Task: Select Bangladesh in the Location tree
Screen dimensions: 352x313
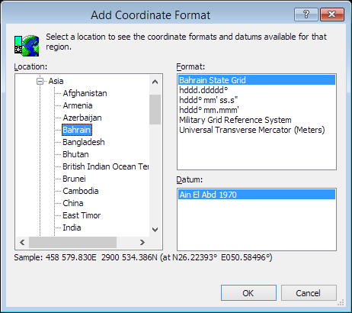Action: coord(84,142)
